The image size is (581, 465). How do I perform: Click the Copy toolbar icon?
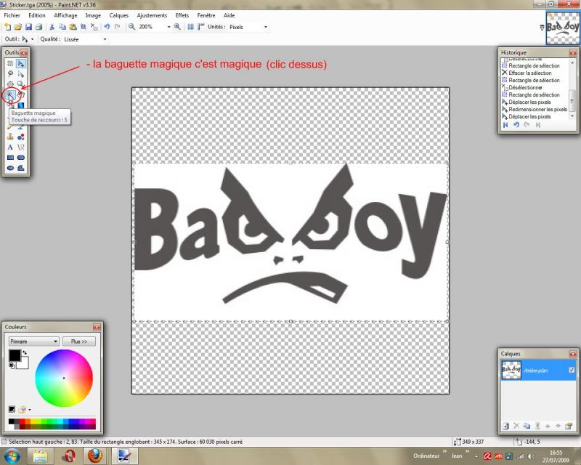point(62,27)
